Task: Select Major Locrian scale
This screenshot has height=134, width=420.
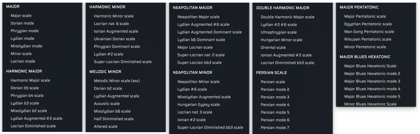Action: pos(195,47)
